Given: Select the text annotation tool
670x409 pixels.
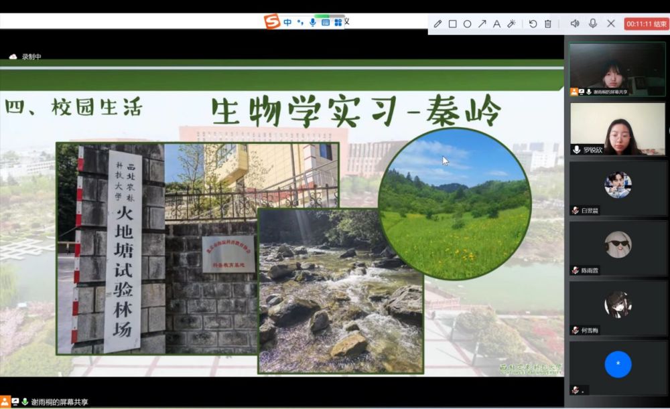Looking at the screenshot, I should 496,23.
